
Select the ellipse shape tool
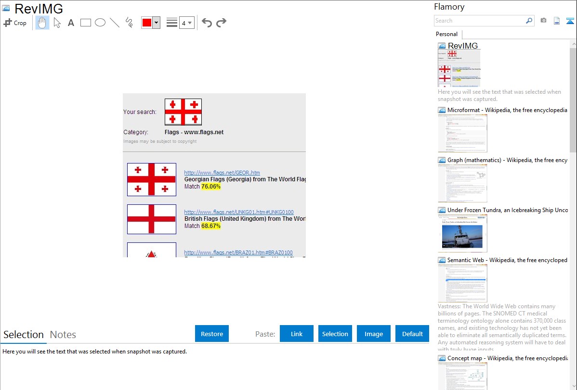pos(100,23)
